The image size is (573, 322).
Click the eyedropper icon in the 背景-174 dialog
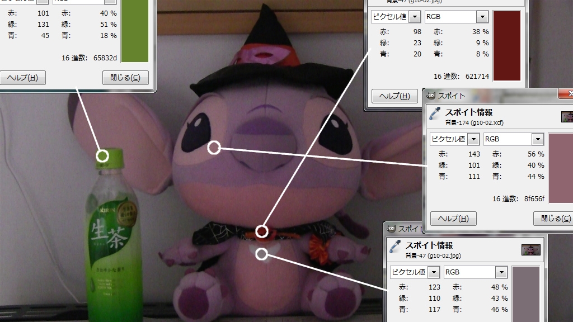pyautogui.click(x=435, y=113)
